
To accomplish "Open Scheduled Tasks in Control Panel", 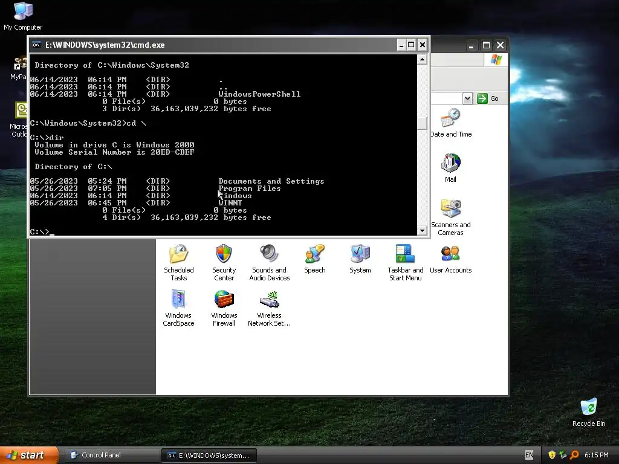I will 178,262.
